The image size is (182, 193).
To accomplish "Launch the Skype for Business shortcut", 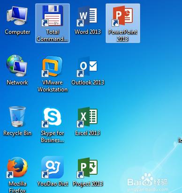I will click(52, 117).
